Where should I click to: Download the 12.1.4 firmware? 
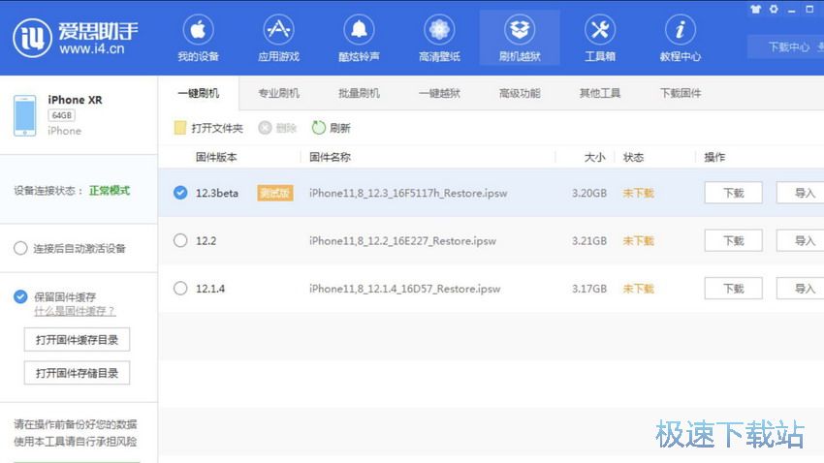[x=733, y=289]
